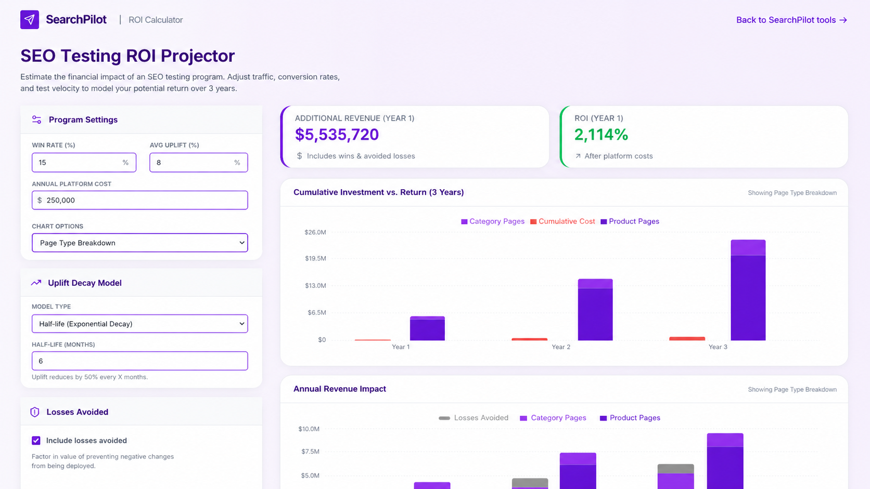The height and width of the screenshot is (489, 870).
Task: Click the Year 2 purple bar in cumulative chart
Action: [595, 310]
